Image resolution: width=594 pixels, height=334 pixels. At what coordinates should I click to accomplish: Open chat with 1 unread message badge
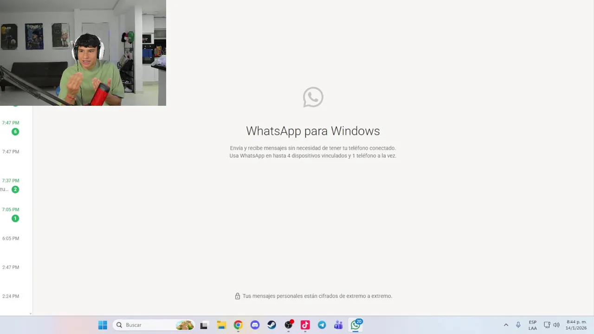(x=15, y=218)
